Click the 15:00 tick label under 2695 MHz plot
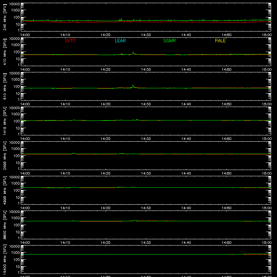This screenshot has height=277, width=277. [267, 173]
